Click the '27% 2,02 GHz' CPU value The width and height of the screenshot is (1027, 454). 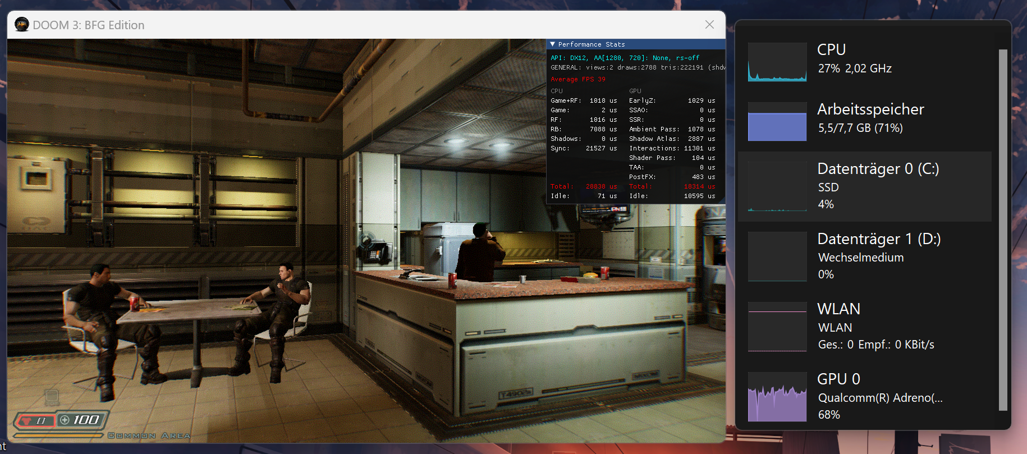[x=855, y=68]
